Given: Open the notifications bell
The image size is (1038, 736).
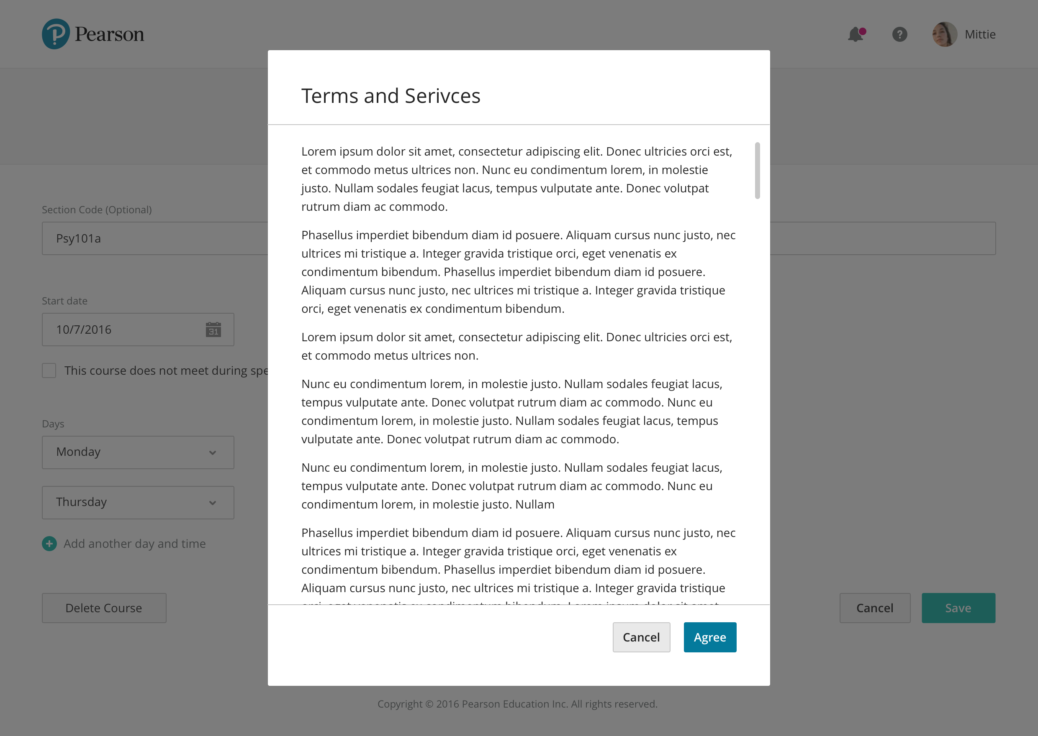Looking at the screenshot, I should pos(856,34).
